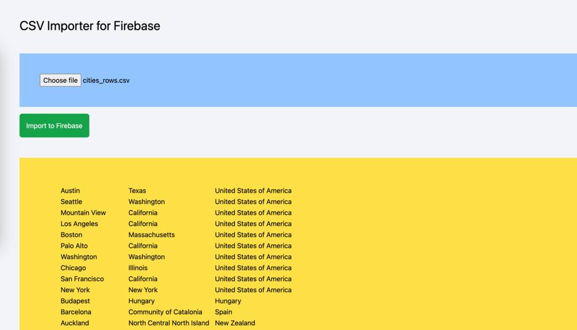This screenshot has height=330, width=577.
Task: Select the Texas state cell
Action: pyautogui.click(x=137, y=191)
